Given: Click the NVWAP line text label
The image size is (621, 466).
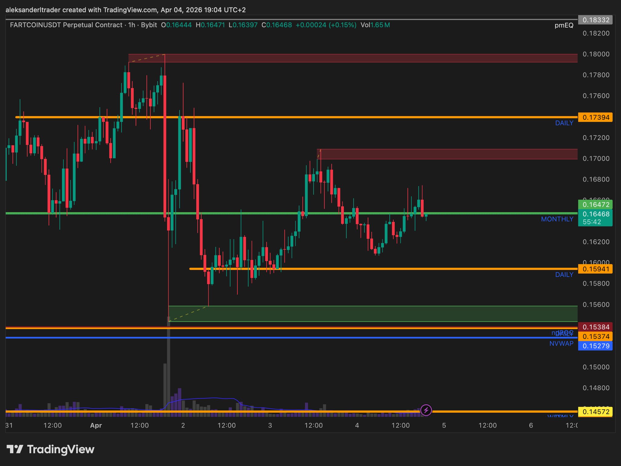Looking at the screenshot, I should [x=561, y=344].
